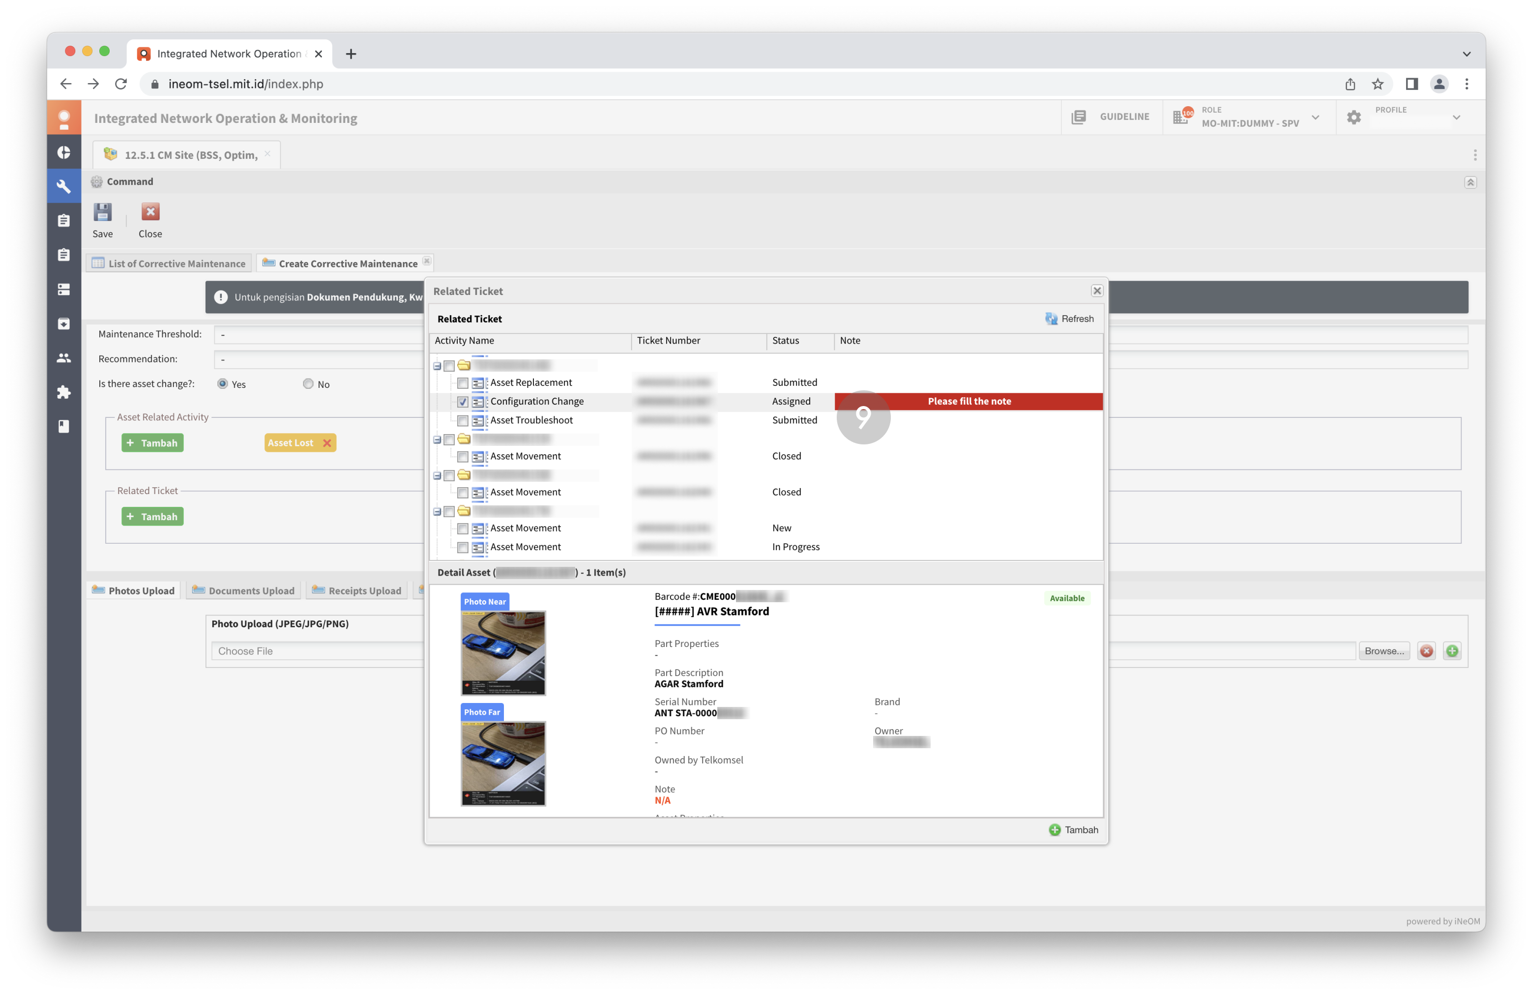
Task: Reload the page in the browser
Action: tap(120, 84)
